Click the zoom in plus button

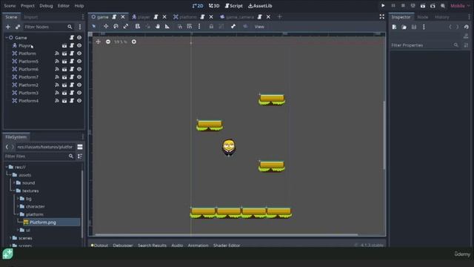tap(134, 42)
